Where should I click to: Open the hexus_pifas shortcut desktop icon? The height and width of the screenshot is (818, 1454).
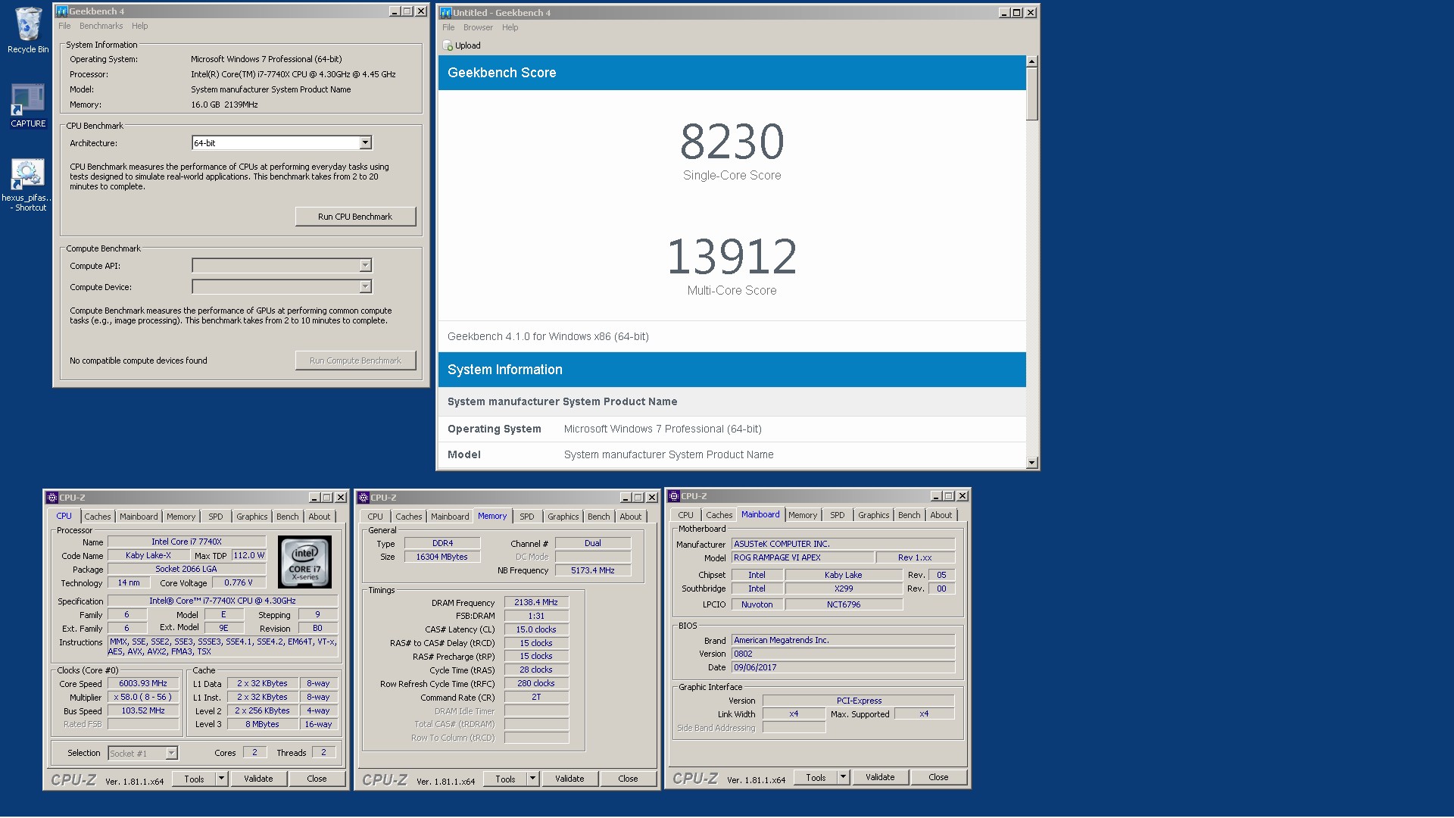28,174
